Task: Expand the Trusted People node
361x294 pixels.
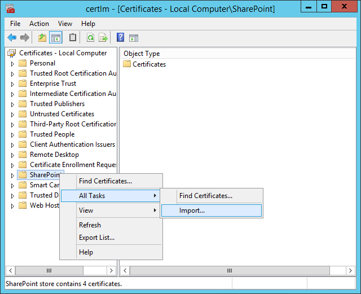Action: coord(12,135)
